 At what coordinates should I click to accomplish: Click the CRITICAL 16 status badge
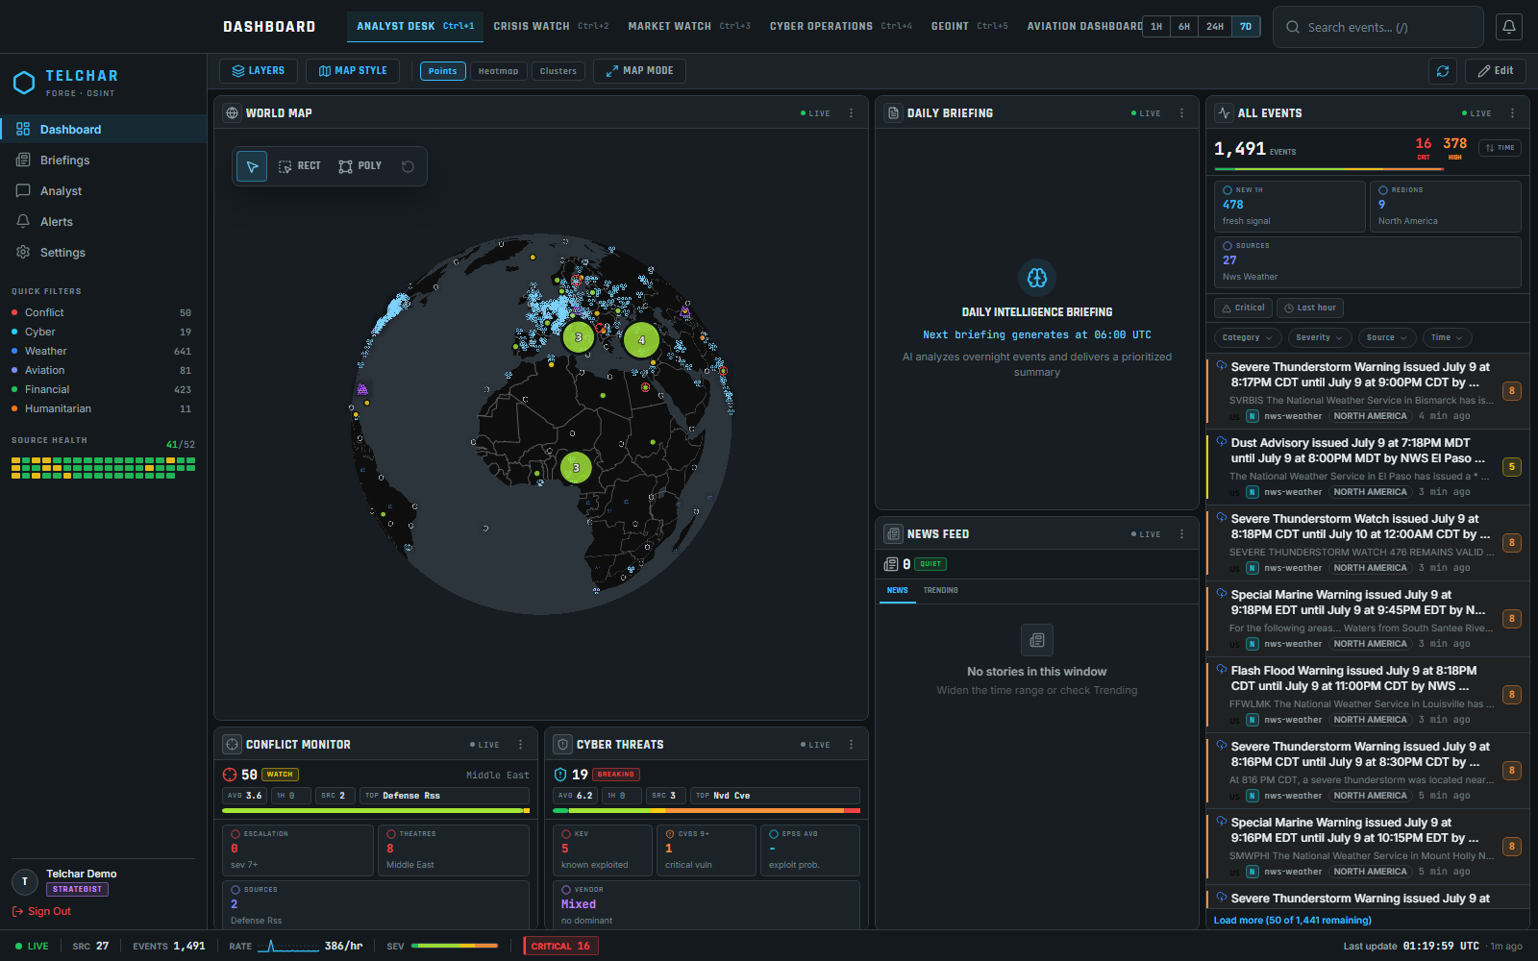(x=560, y=946)
